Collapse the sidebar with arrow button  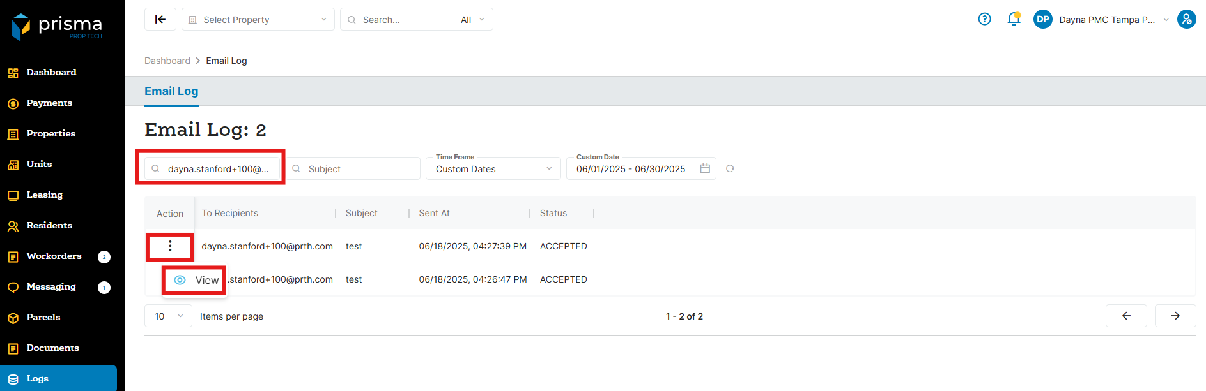coord(160,19)
